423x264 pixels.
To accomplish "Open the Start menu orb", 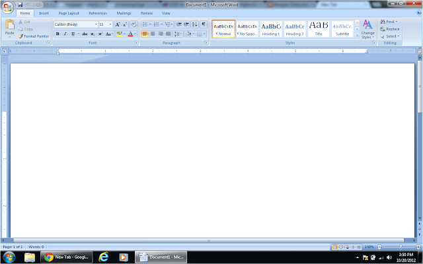I will coord(9,257).
